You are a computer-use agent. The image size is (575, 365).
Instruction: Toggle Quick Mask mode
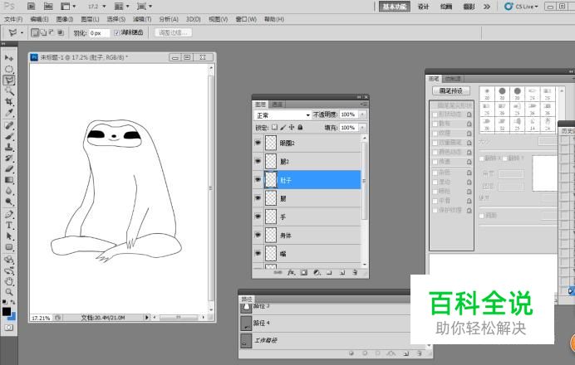click(x=9, y=328)
